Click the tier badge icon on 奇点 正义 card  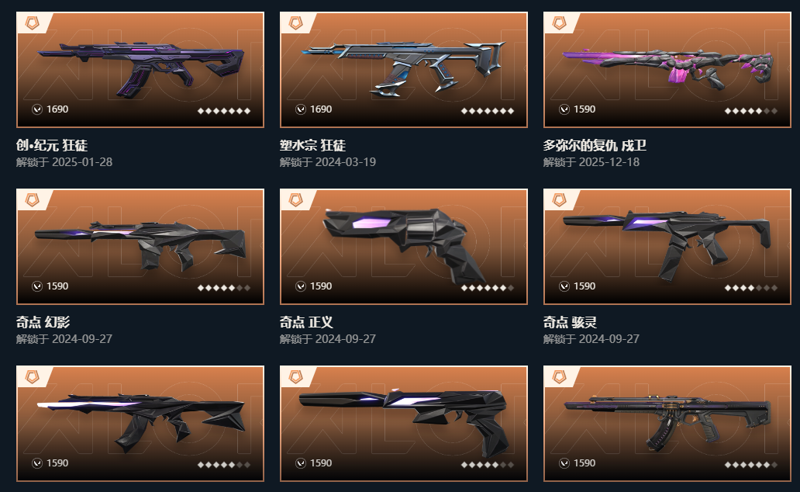(x=296, y=199)
